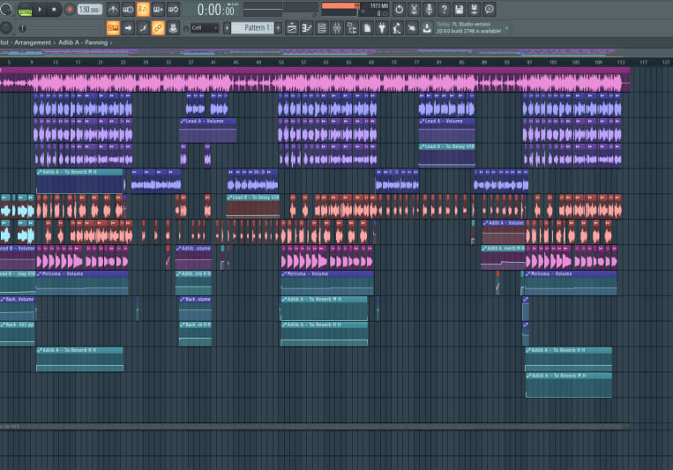Viewport: 673px width, 470px height.
Task: Select the first Melisma - Volume clip
Action: tap(82, 282)
